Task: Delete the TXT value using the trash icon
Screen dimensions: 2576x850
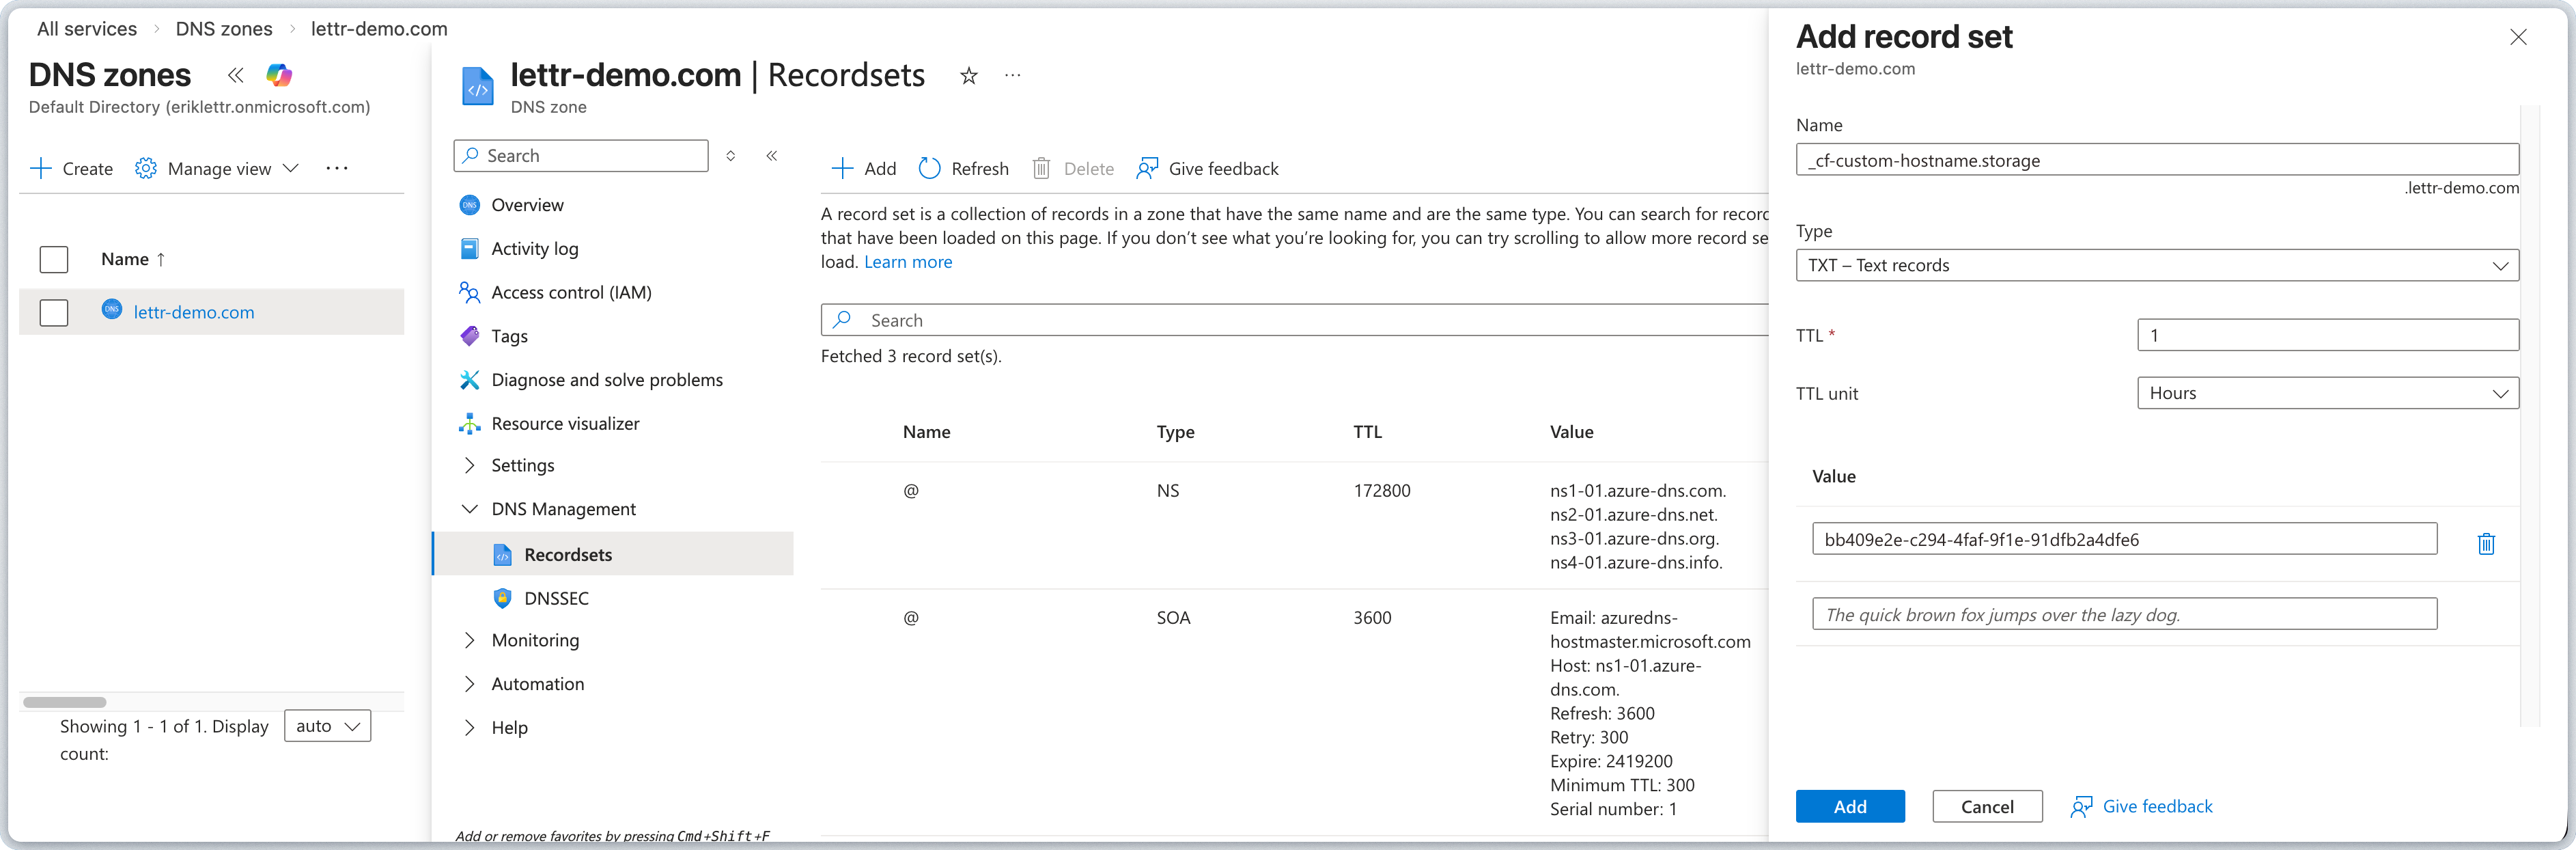Action: click(2487, 544)
